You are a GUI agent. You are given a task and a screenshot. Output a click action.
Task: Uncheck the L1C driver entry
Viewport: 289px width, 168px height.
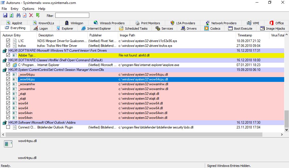pyautogui.click(x=8, y=41)
